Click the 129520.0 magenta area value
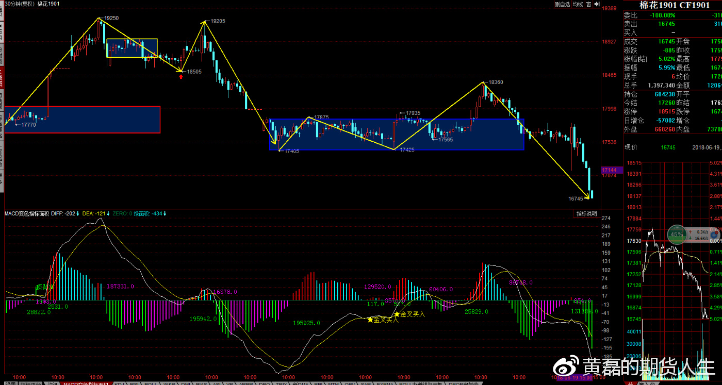Screen dimensions: 722x385 point(378,287)
